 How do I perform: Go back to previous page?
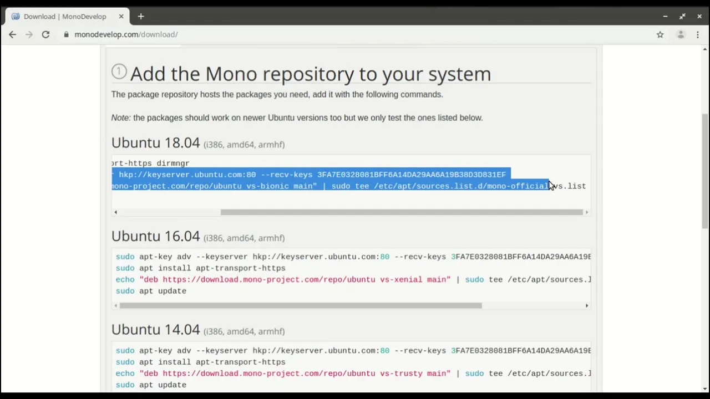pos(12,34)
